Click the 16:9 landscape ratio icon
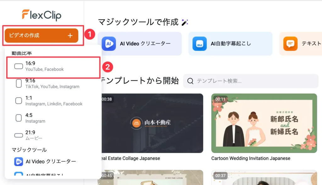Viewport: 322px width, 185px height. coord(19,66)
